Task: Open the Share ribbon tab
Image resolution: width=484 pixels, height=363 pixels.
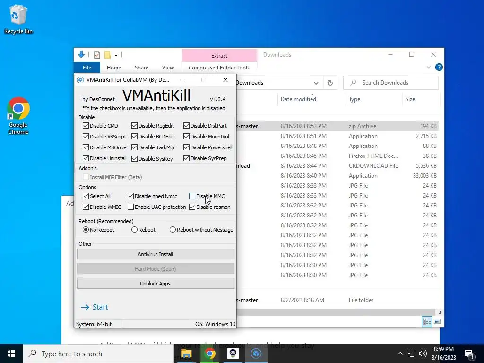Action: (x=141, y=68)
